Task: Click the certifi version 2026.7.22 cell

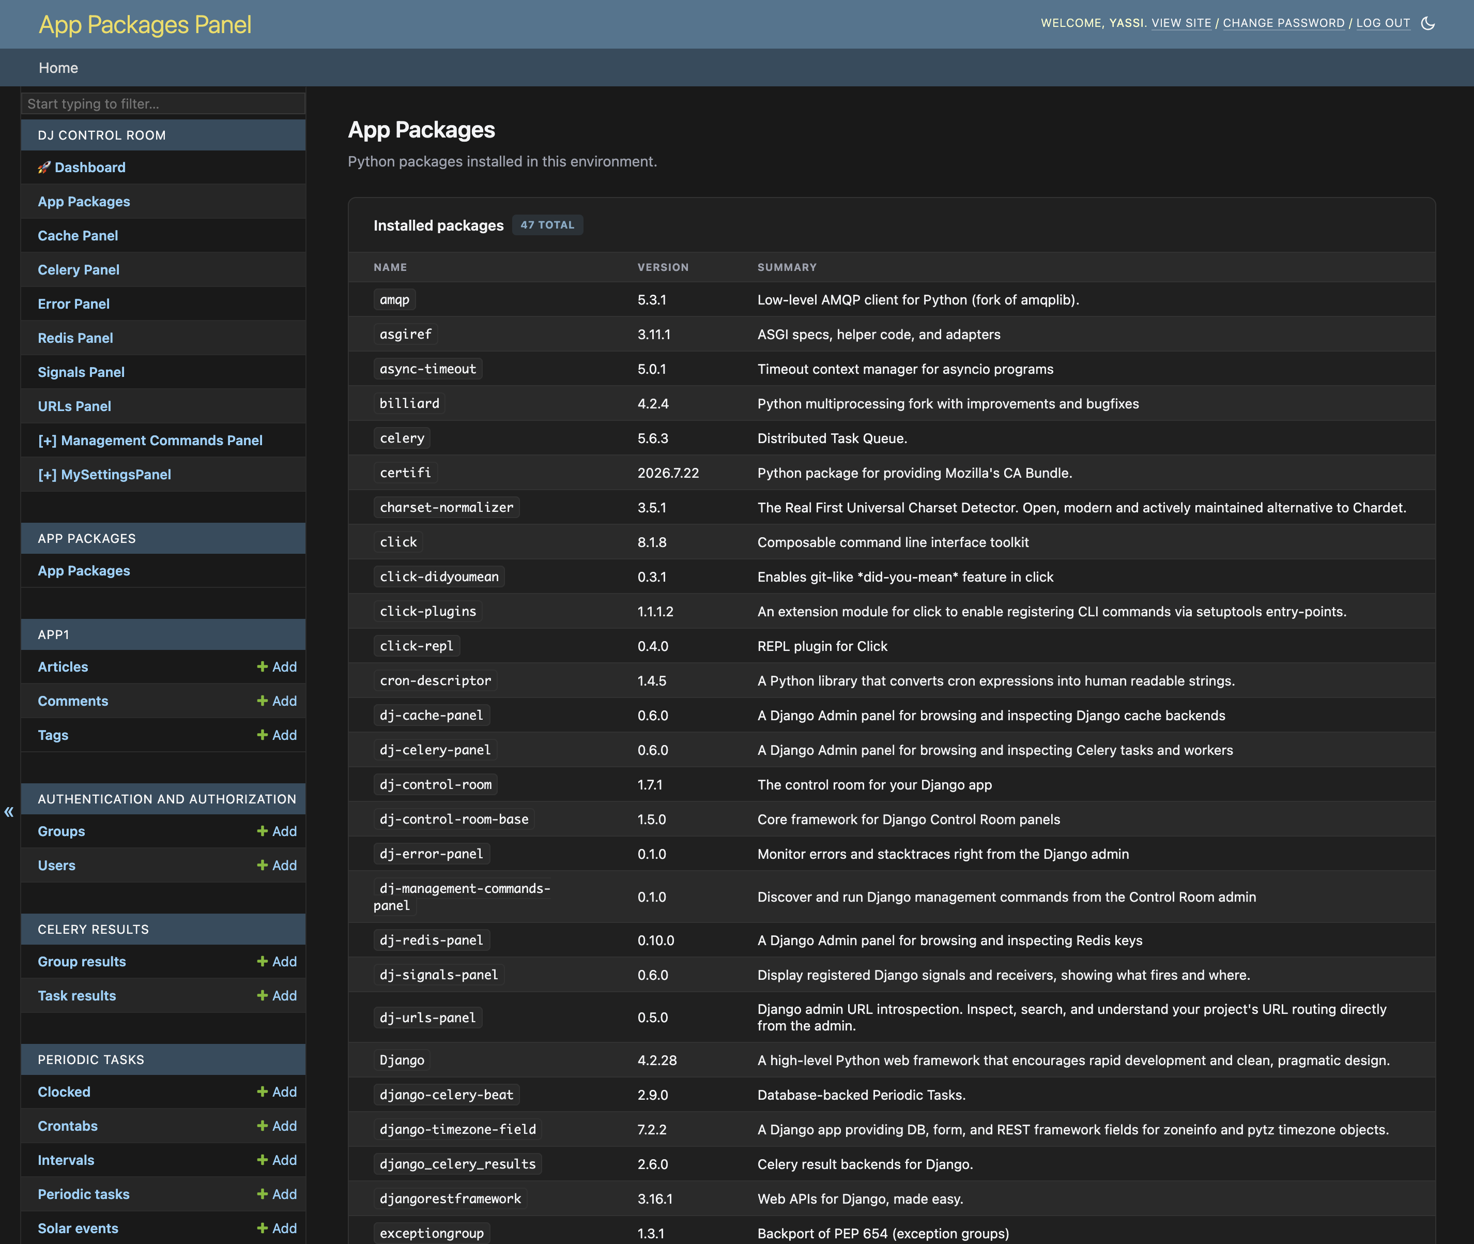Action: [668, 473]
